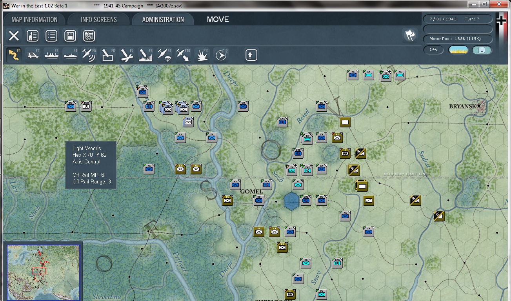Select the Administration tab
Image resolution: width=511 pixels, height=301 pixels.
point(163,20)
